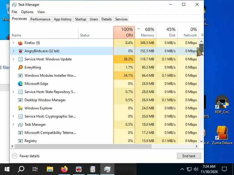Sort by the Network column header
This screenshot has width=234, height=175.
pyautogui.click(x=188, y=32)
